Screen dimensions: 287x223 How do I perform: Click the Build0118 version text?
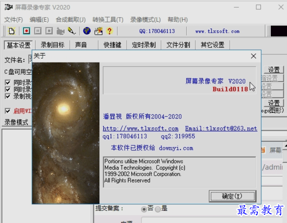pyautogui.click(x=230, y=89)
